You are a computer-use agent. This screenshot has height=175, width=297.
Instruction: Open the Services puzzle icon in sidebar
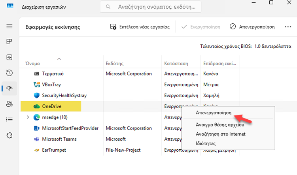[9, 135]
